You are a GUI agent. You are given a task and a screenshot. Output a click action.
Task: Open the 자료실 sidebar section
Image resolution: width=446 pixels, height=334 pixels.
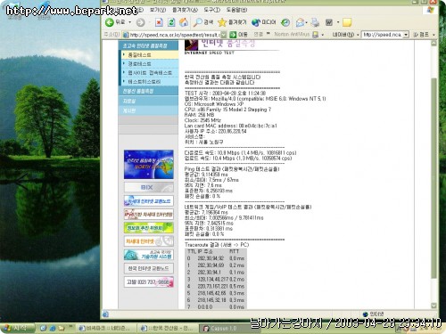[148, 101]
